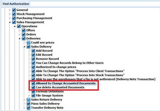Uncheck Allowed to Change Accounted Documents
This screenshot has width=160, height=111.
[x=33, y=83]
